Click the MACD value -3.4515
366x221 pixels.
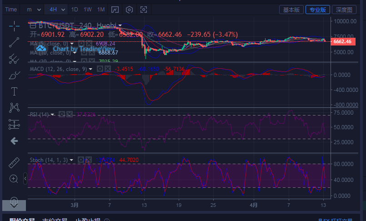(124, 69)
